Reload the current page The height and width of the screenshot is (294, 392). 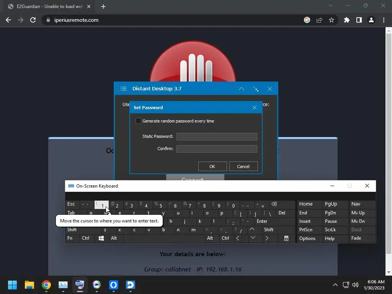click(33, 20)
